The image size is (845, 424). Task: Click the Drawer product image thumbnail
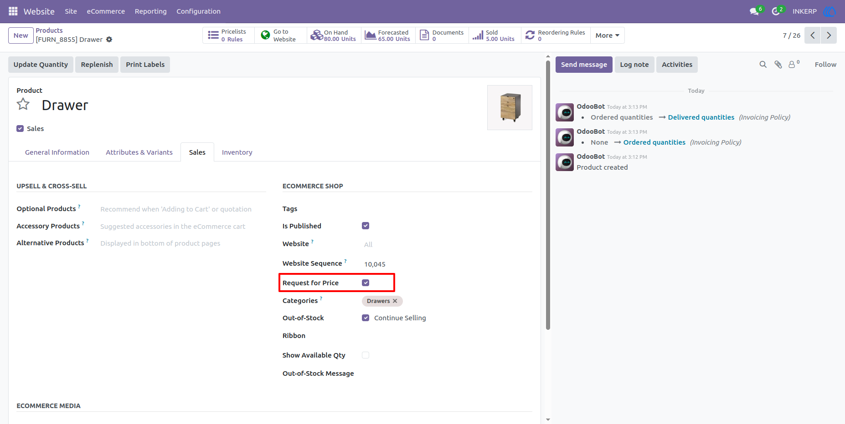pyautogui.click(x=510, y=107)
